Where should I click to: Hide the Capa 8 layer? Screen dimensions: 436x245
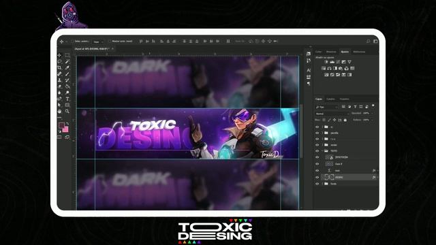point(317,164)
